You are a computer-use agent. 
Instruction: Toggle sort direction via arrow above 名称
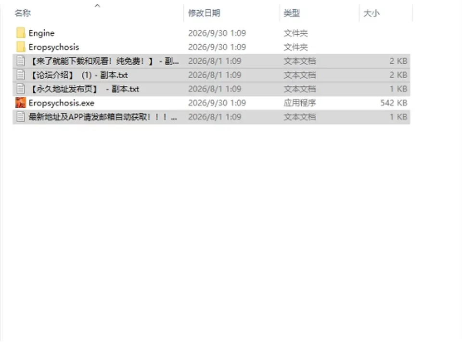(98, 5)
